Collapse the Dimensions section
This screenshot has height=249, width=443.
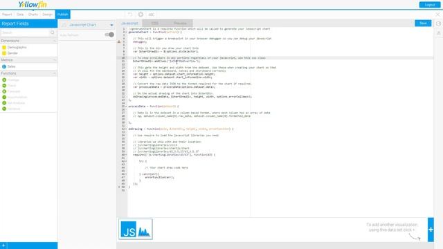(x=54, y=41)
